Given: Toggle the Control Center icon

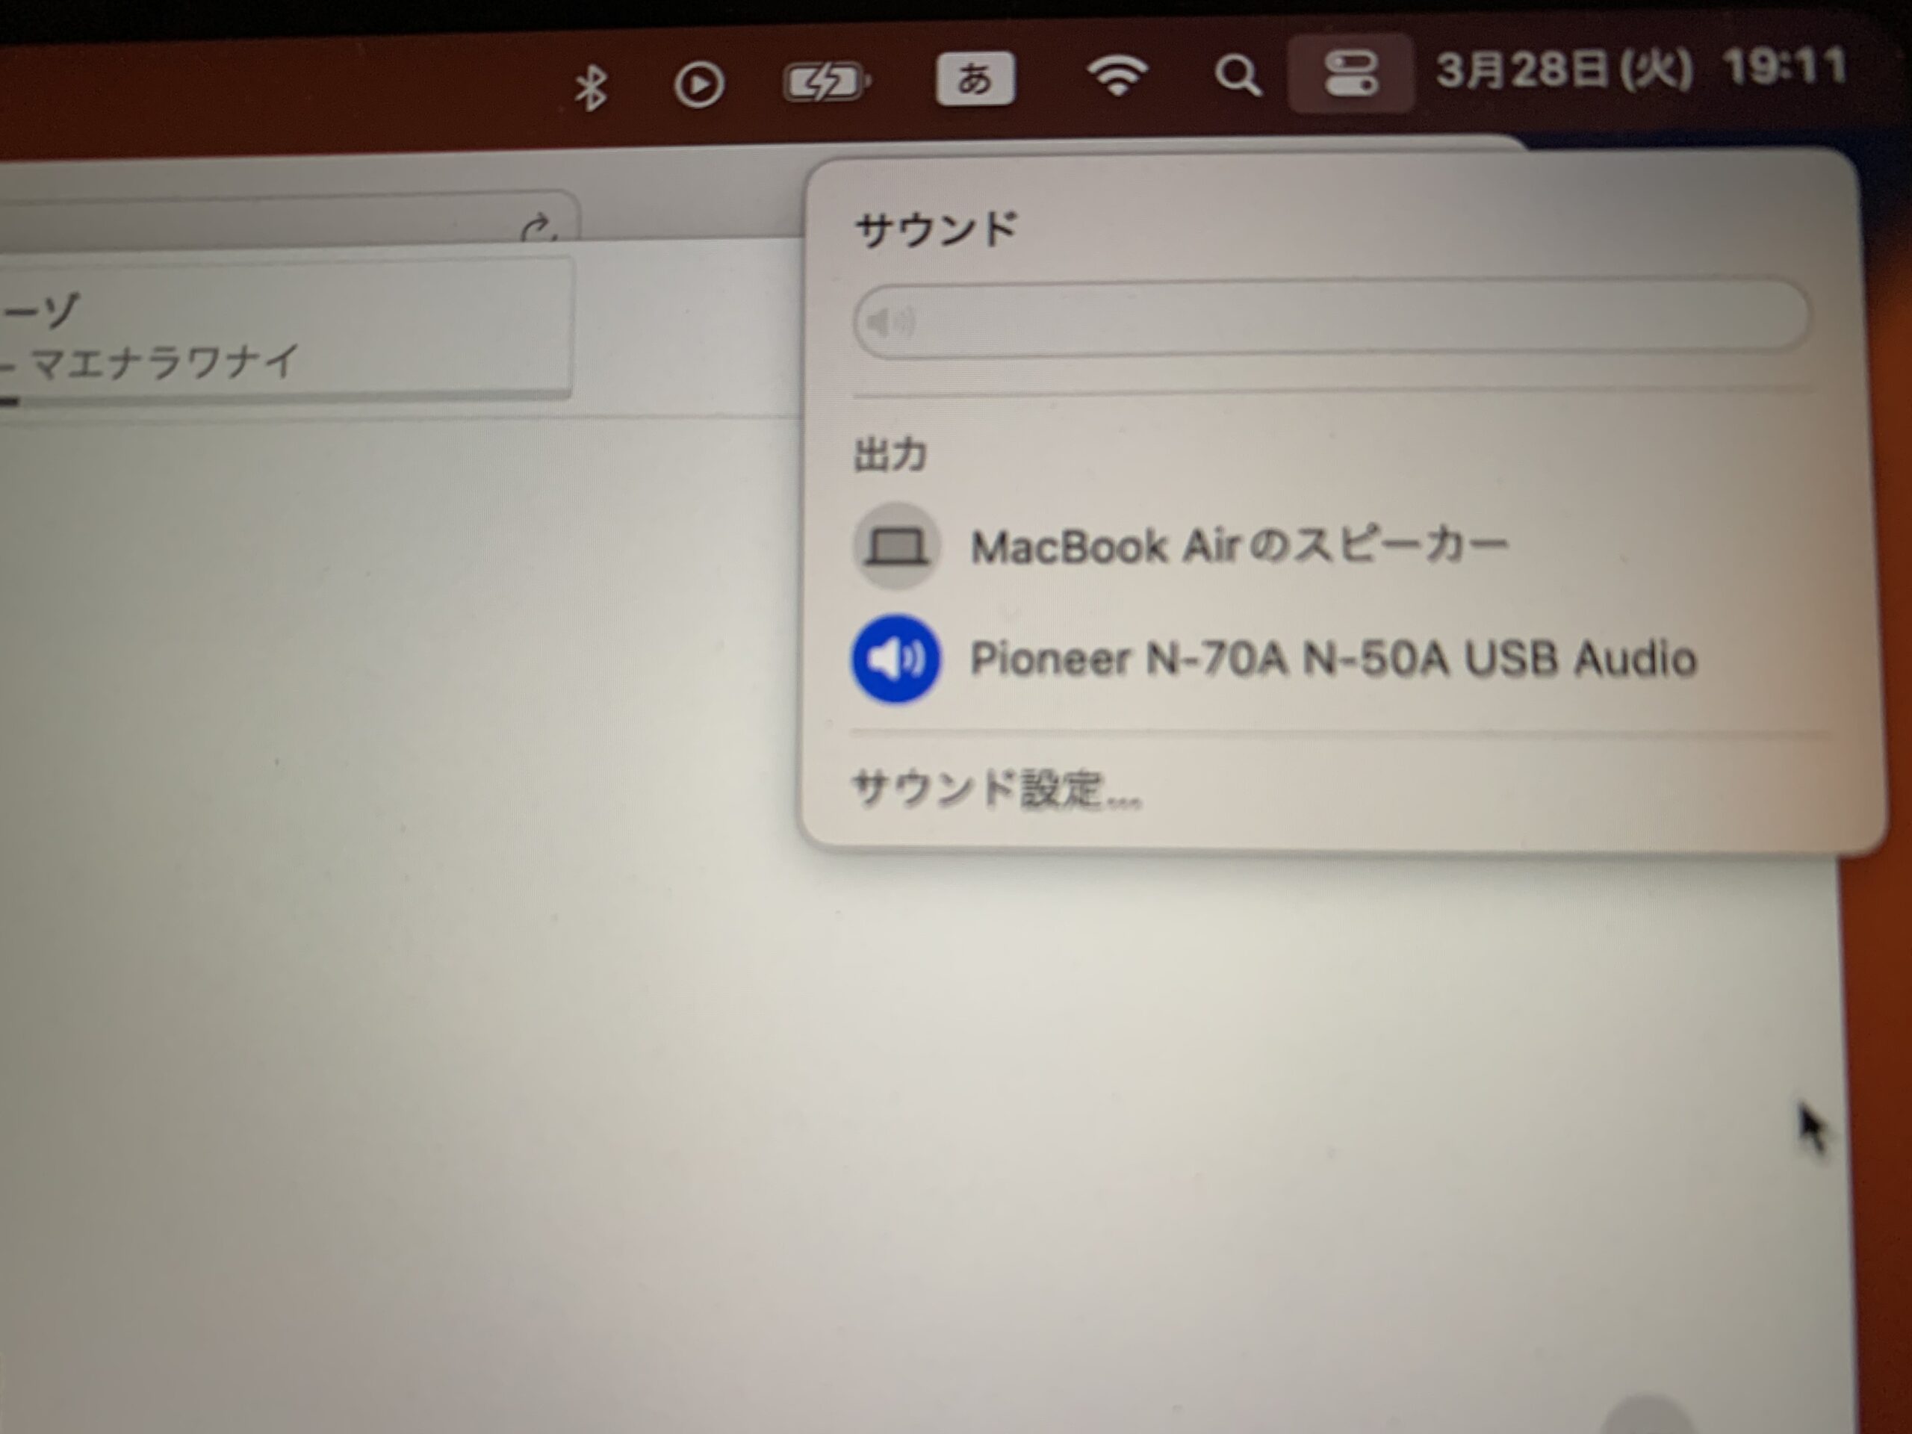Looking at the screenshot, I should pyautogui.click(x=1350, y=72).
